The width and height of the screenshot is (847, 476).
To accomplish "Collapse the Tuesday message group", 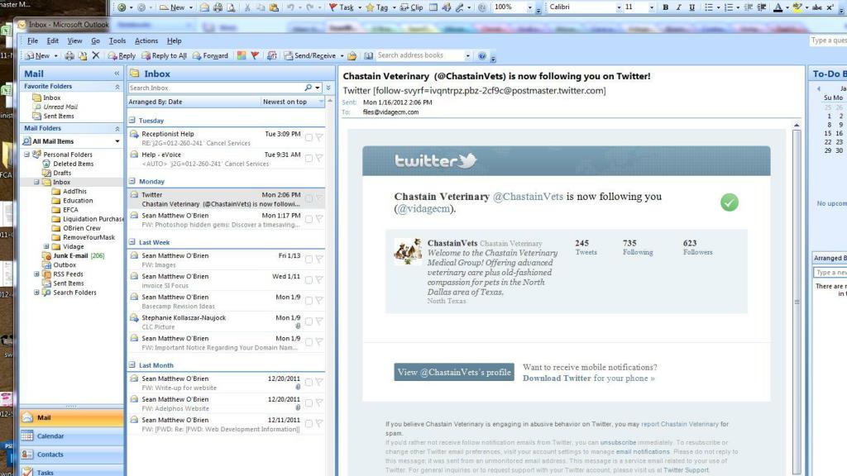I will click(132, 121).
